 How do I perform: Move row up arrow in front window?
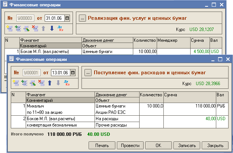(x=50, y=83)
